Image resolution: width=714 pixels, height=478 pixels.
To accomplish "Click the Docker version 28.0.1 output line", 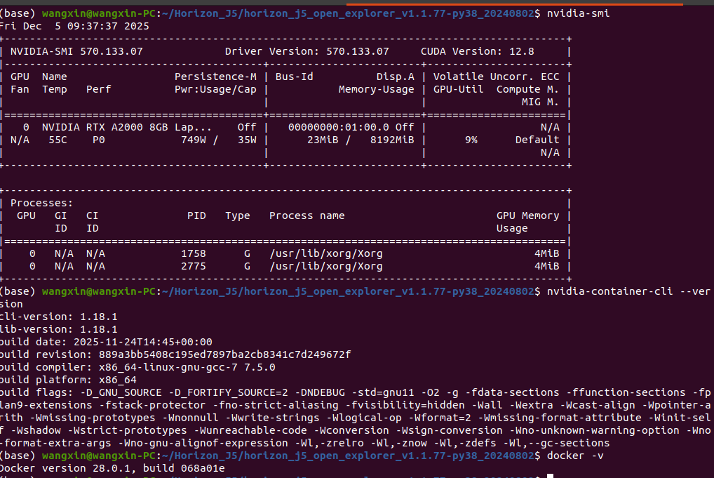I will (112, 468).
